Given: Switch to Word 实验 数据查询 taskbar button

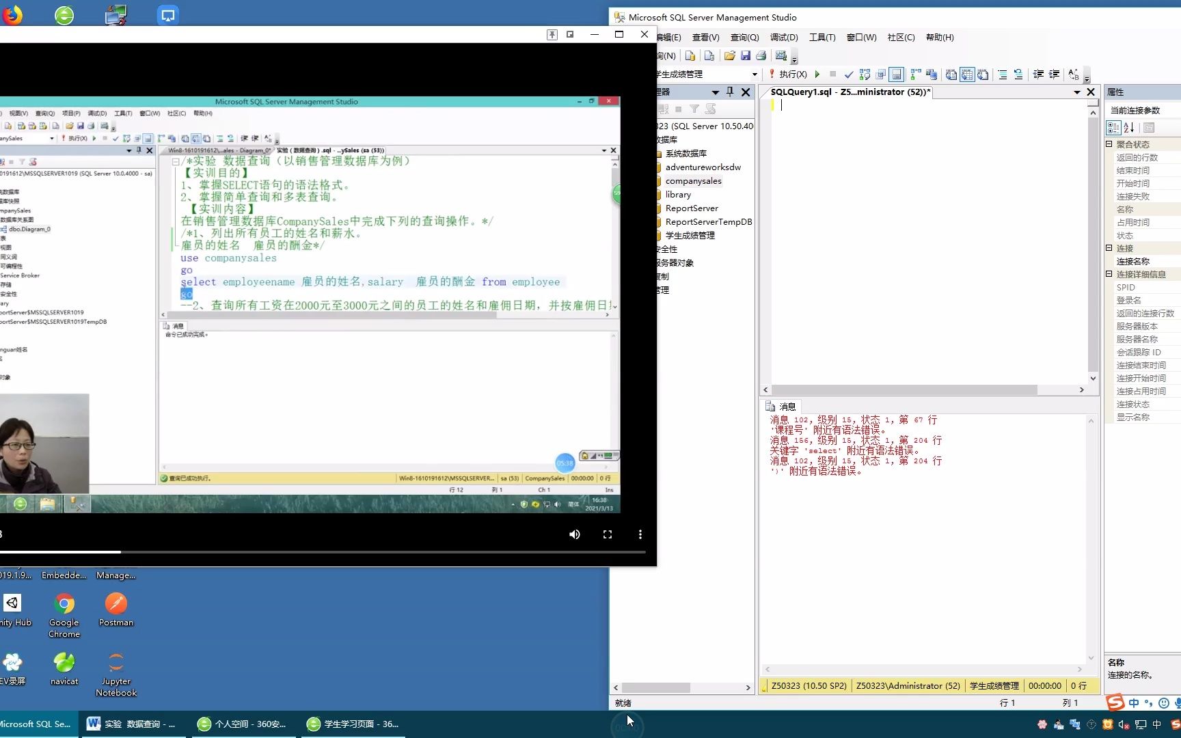Looking at the screenshot, I should pos(132,724).
